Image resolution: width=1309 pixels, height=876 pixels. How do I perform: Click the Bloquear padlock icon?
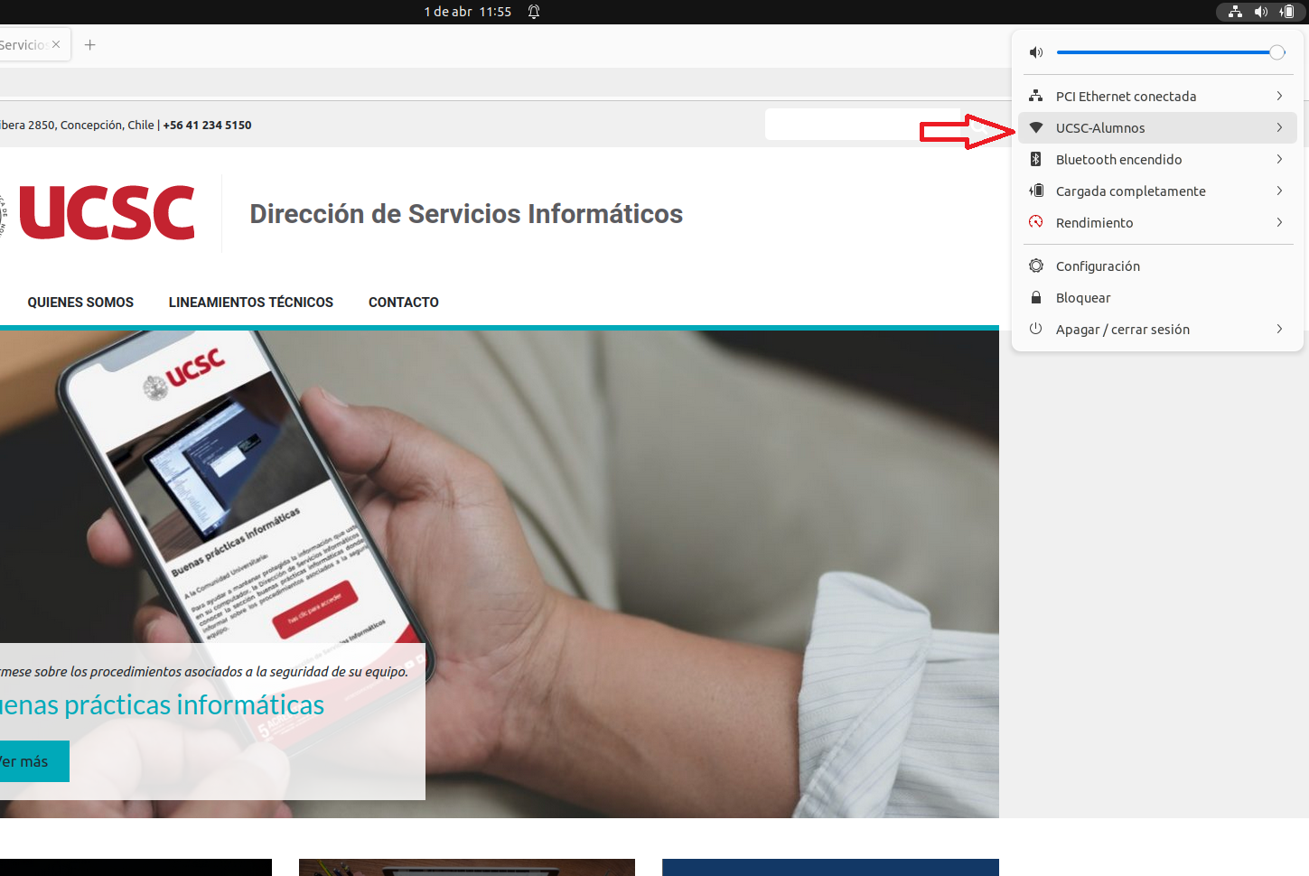[1036, 297]
